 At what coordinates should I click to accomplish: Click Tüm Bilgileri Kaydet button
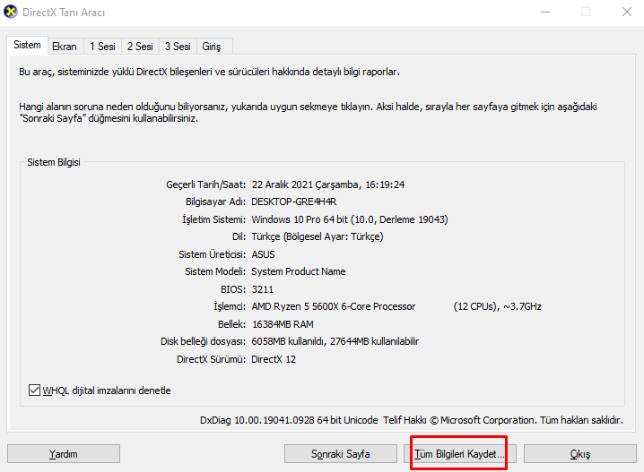pos(459,453)
